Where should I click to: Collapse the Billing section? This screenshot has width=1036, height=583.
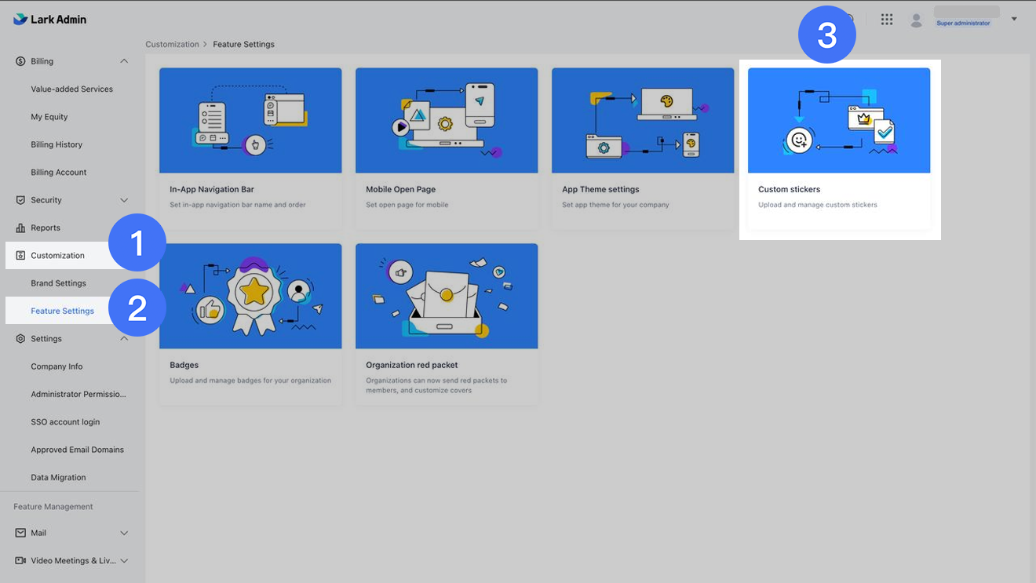tap(124, 60)
